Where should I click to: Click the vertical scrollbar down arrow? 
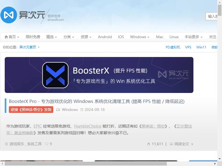pyautogui.click(x=220, y=159)
